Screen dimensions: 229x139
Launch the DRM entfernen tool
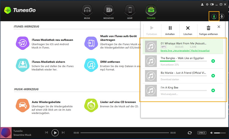click(x=91, y=65)
